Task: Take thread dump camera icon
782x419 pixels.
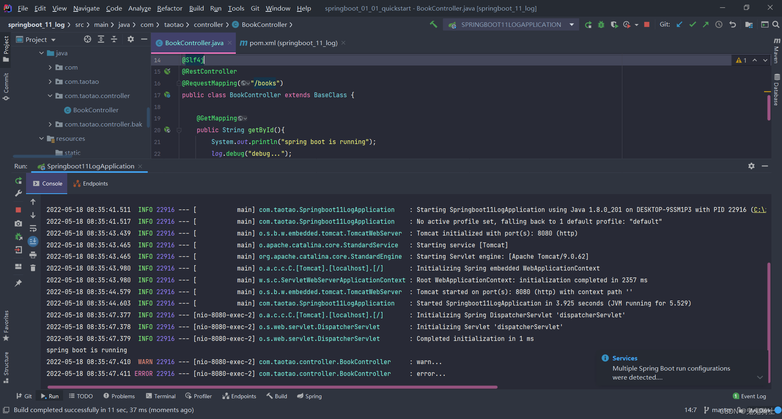Action: [18, 223]
